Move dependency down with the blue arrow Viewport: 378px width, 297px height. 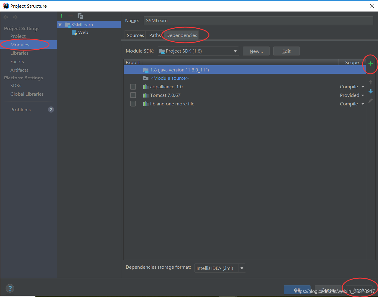(371, 91)
